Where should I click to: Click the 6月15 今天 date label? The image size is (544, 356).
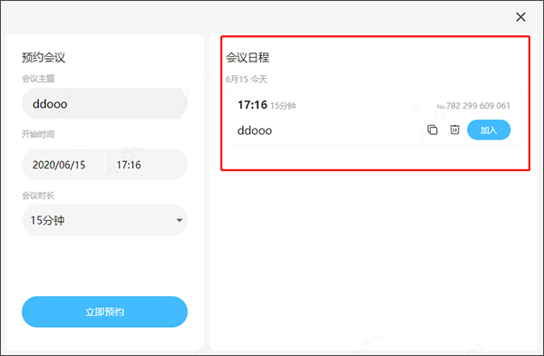[247, 80]
